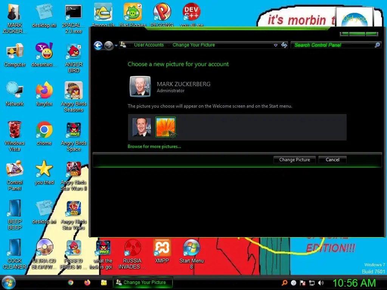Open the volume speaker tray icon
387x290 pixels.
point(321,283)
